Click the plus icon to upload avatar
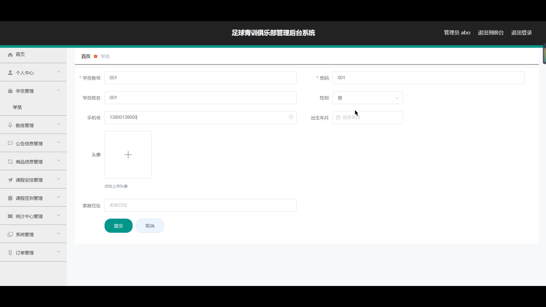Image resolution: width=546 pixels, height=307 pixels. click(x=128, y=155)
